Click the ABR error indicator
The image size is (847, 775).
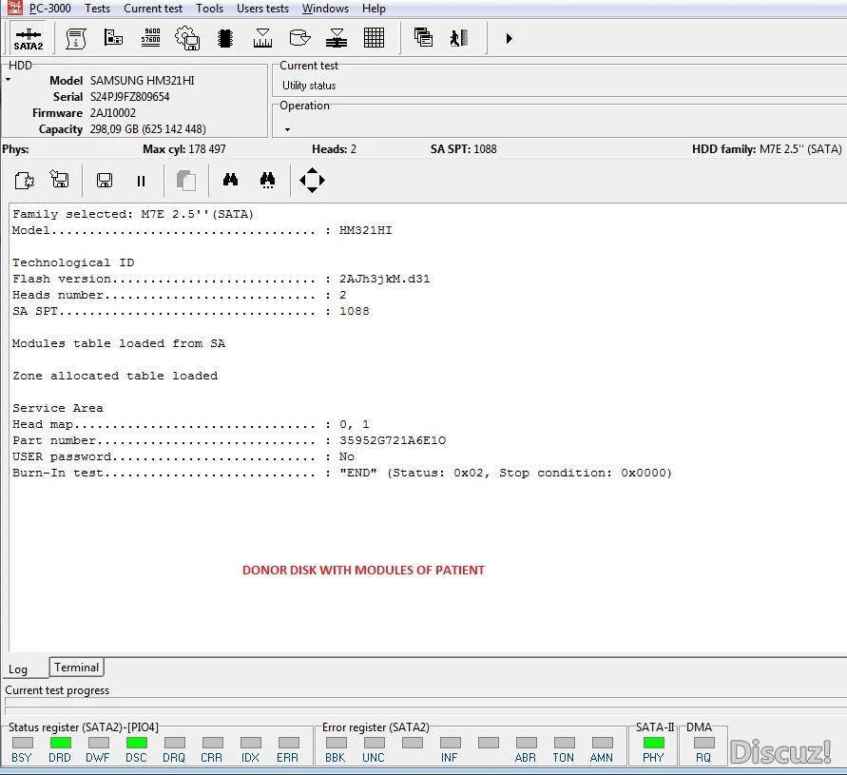click(526, 743)
